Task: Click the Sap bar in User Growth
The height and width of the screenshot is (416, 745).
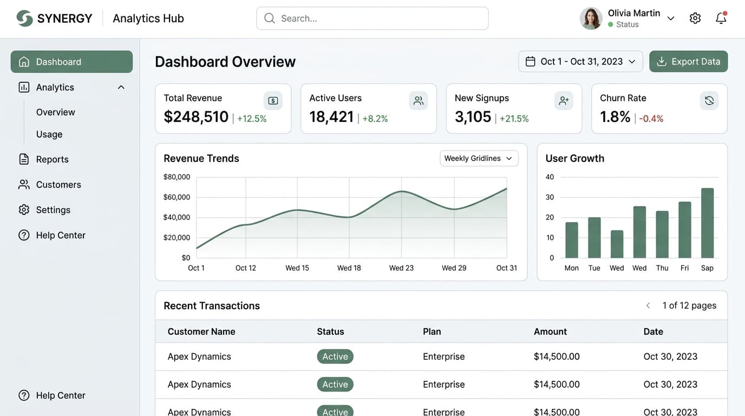Action: coord(708,223)
